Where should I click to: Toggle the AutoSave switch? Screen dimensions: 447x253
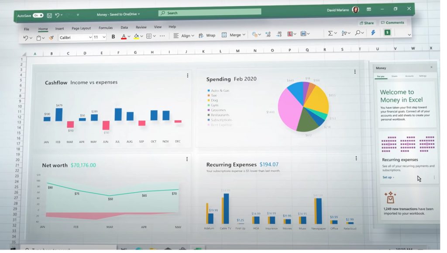tap(38, 15)
